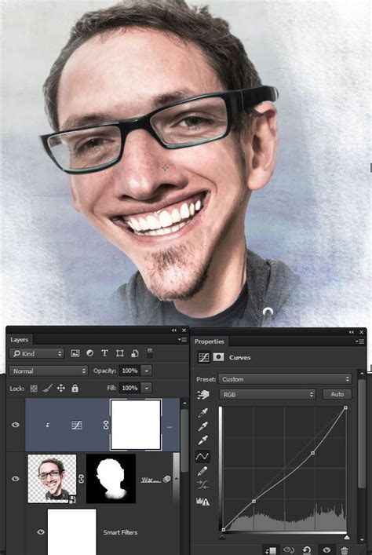The width and height of the screenshot is (372, 555).
Task: Click the Curves adjustment icon in Properties
Action: pyautogui.click(x=204, y=357)
